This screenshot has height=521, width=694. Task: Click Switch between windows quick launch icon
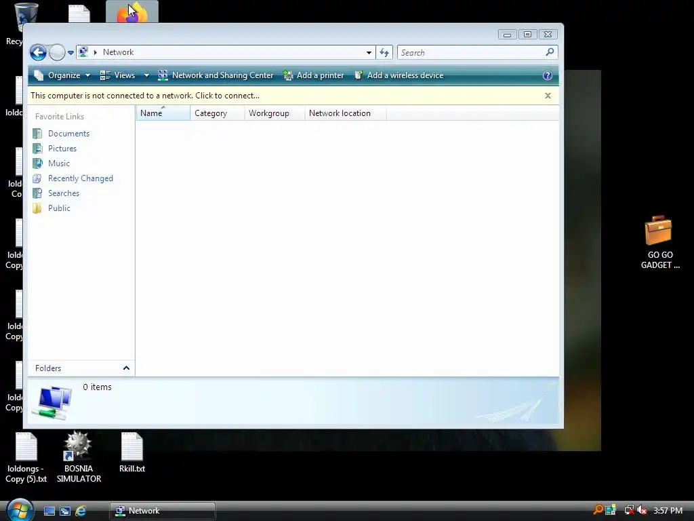(x=65, y=511)
